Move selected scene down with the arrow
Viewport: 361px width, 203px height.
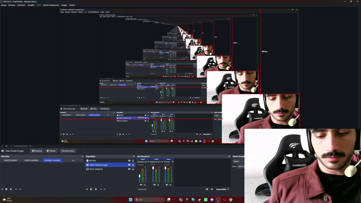coord(20,189)
